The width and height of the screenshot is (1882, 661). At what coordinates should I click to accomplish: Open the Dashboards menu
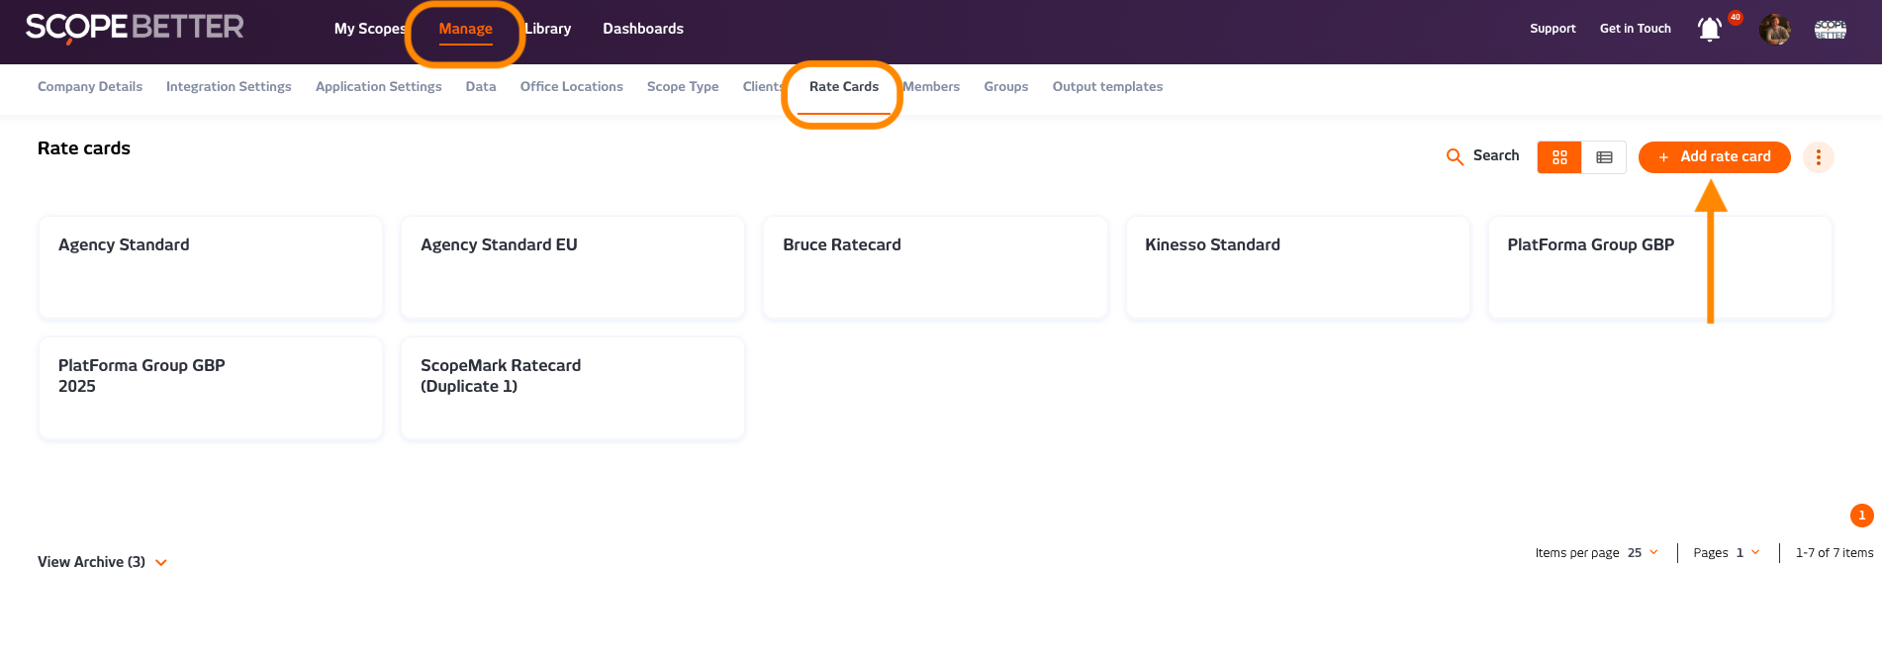(x=643, y=29)
